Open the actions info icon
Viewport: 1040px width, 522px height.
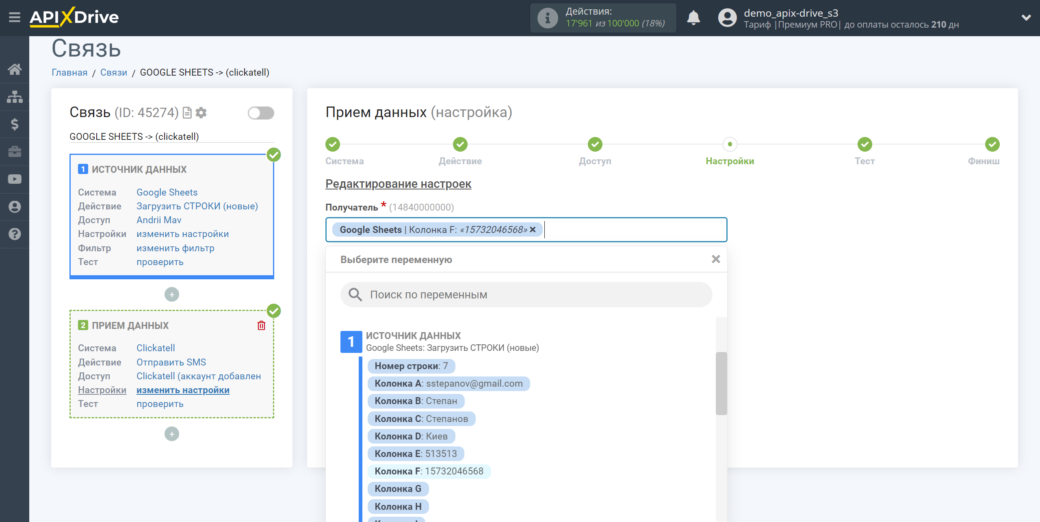[x=548, y=18]
